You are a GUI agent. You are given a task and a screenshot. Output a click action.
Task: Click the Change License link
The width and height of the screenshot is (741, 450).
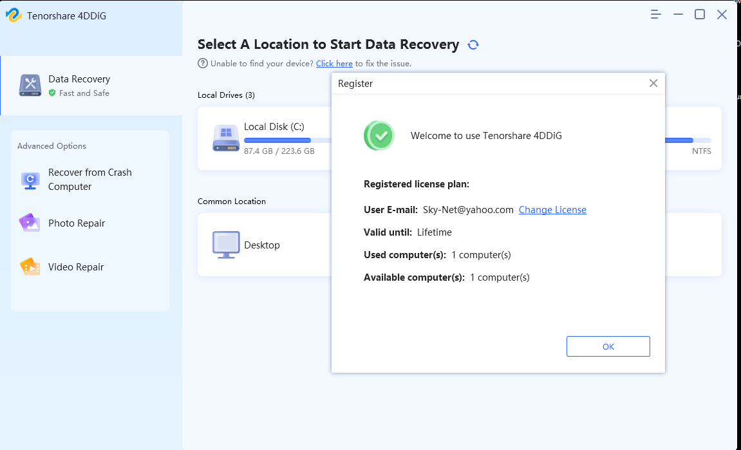coord(552,210)
